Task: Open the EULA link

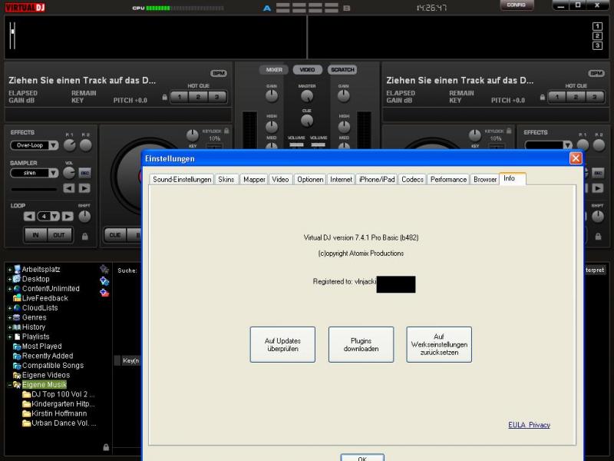Action: coord(517,425)
